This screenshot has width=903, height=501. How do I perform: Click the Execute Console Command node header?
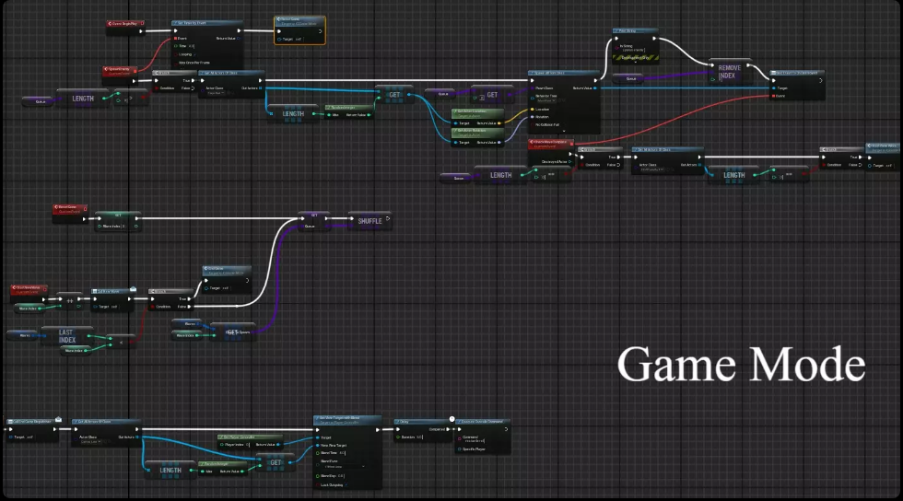[480, 421]
